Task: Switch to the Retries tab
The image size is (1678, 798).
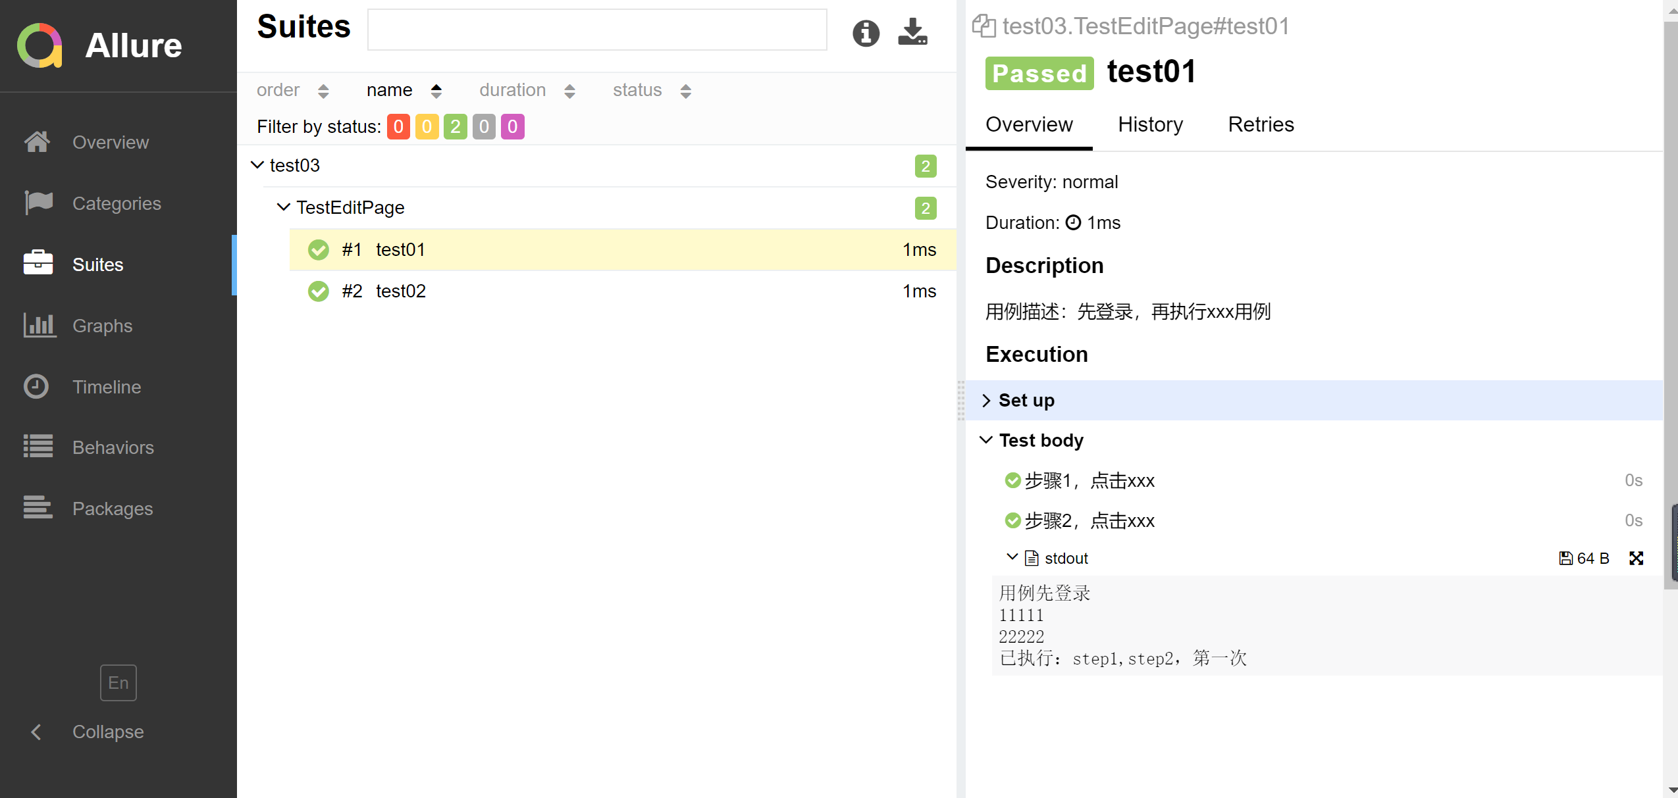Action: (x=1261, y=124)
